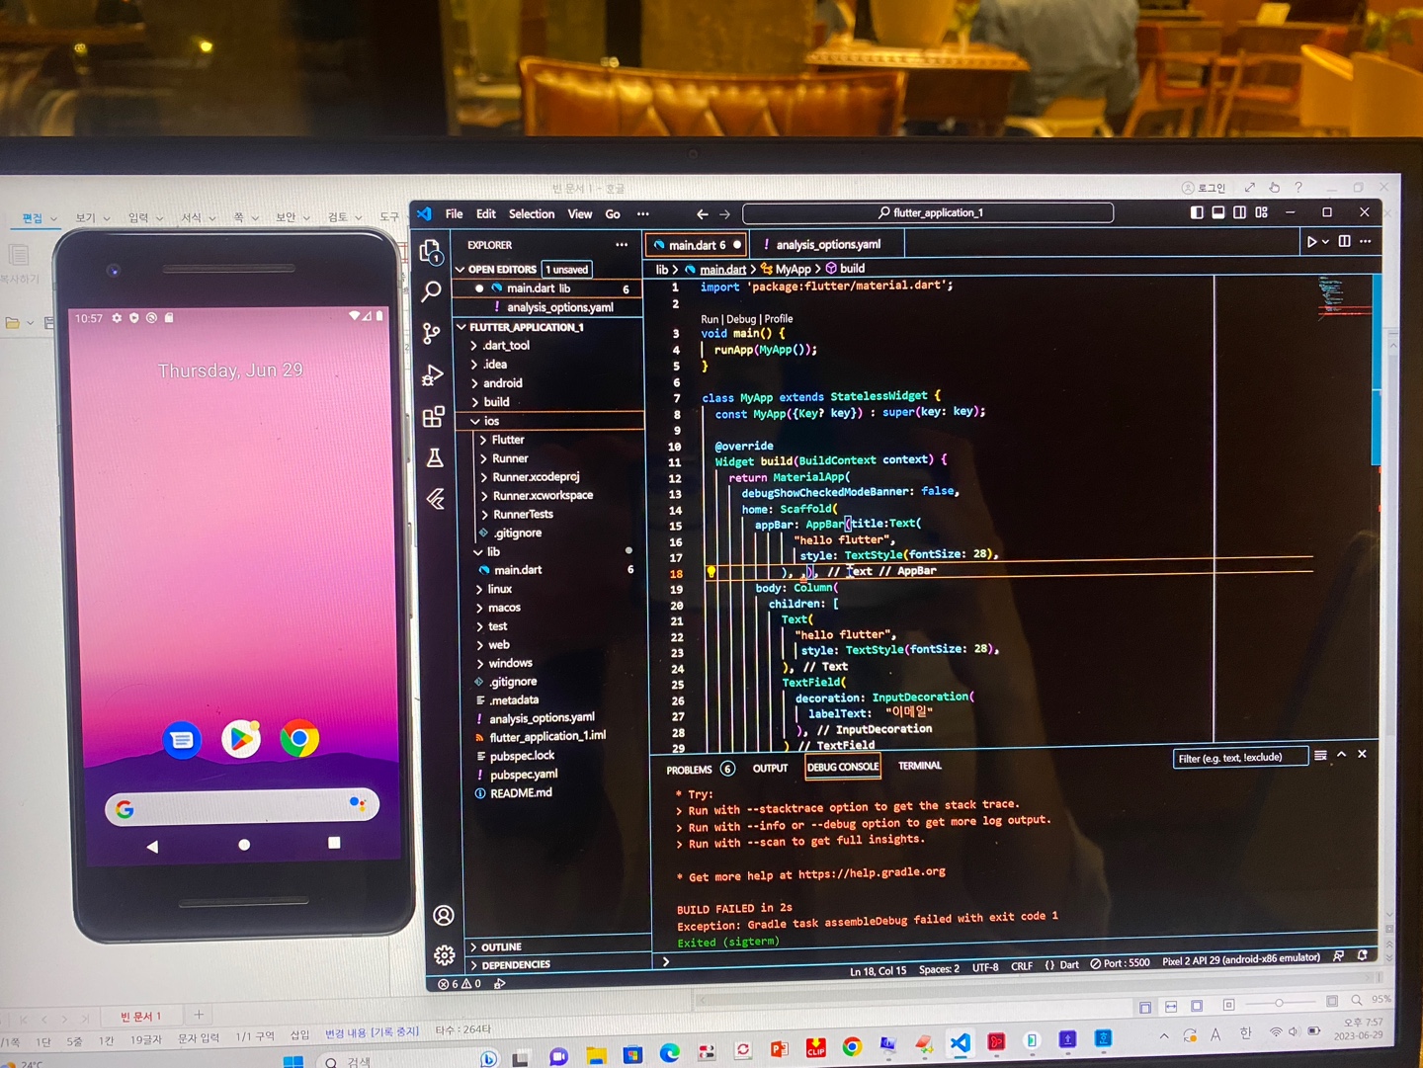Open Chrome from the Windows taskbar
The width and height of the screenshot is (1423, 1068).
click(852, 1046)
